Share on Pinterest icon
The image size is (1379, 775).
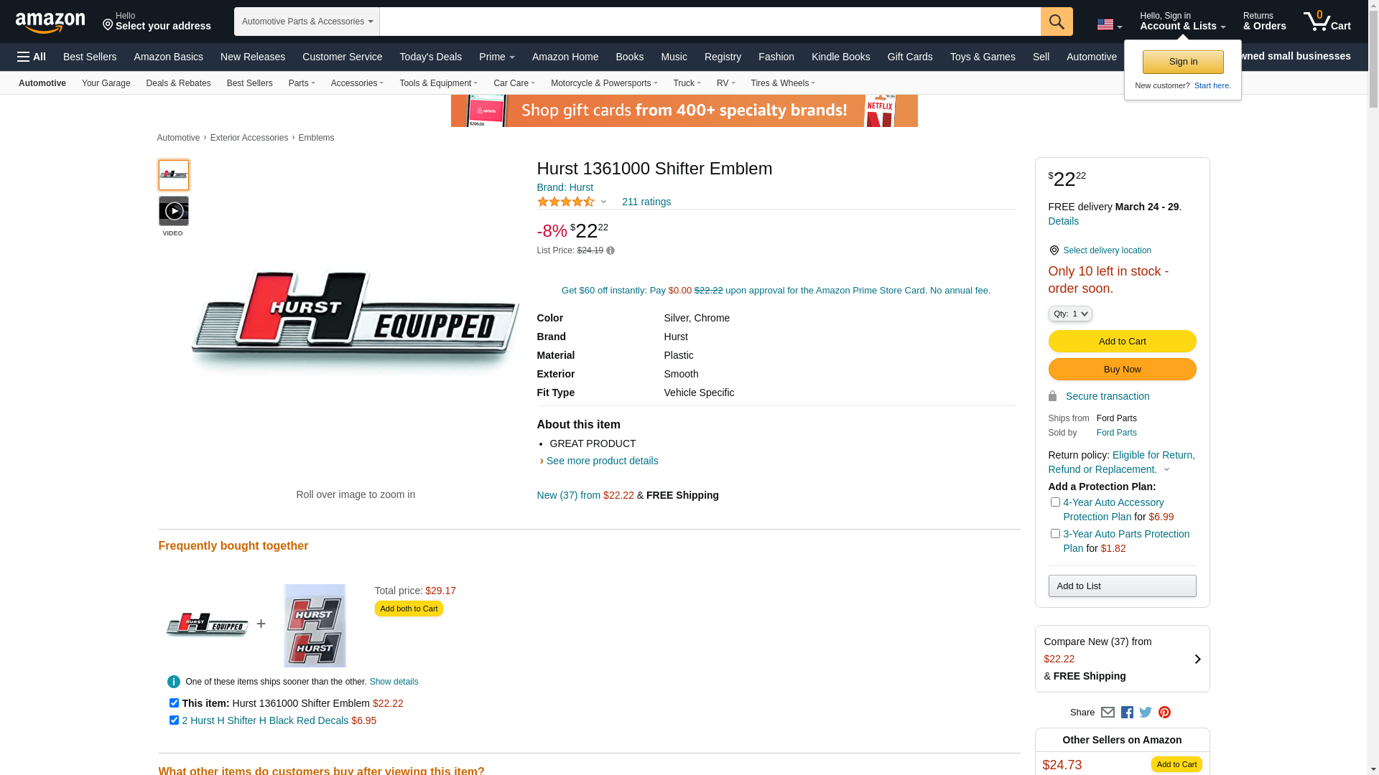coord(1164,713)
